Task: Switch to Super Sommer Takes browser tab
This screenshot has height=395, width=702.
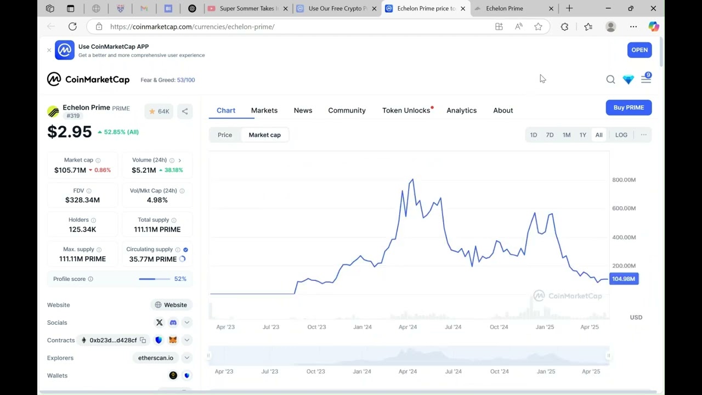Action: point(247,8)
